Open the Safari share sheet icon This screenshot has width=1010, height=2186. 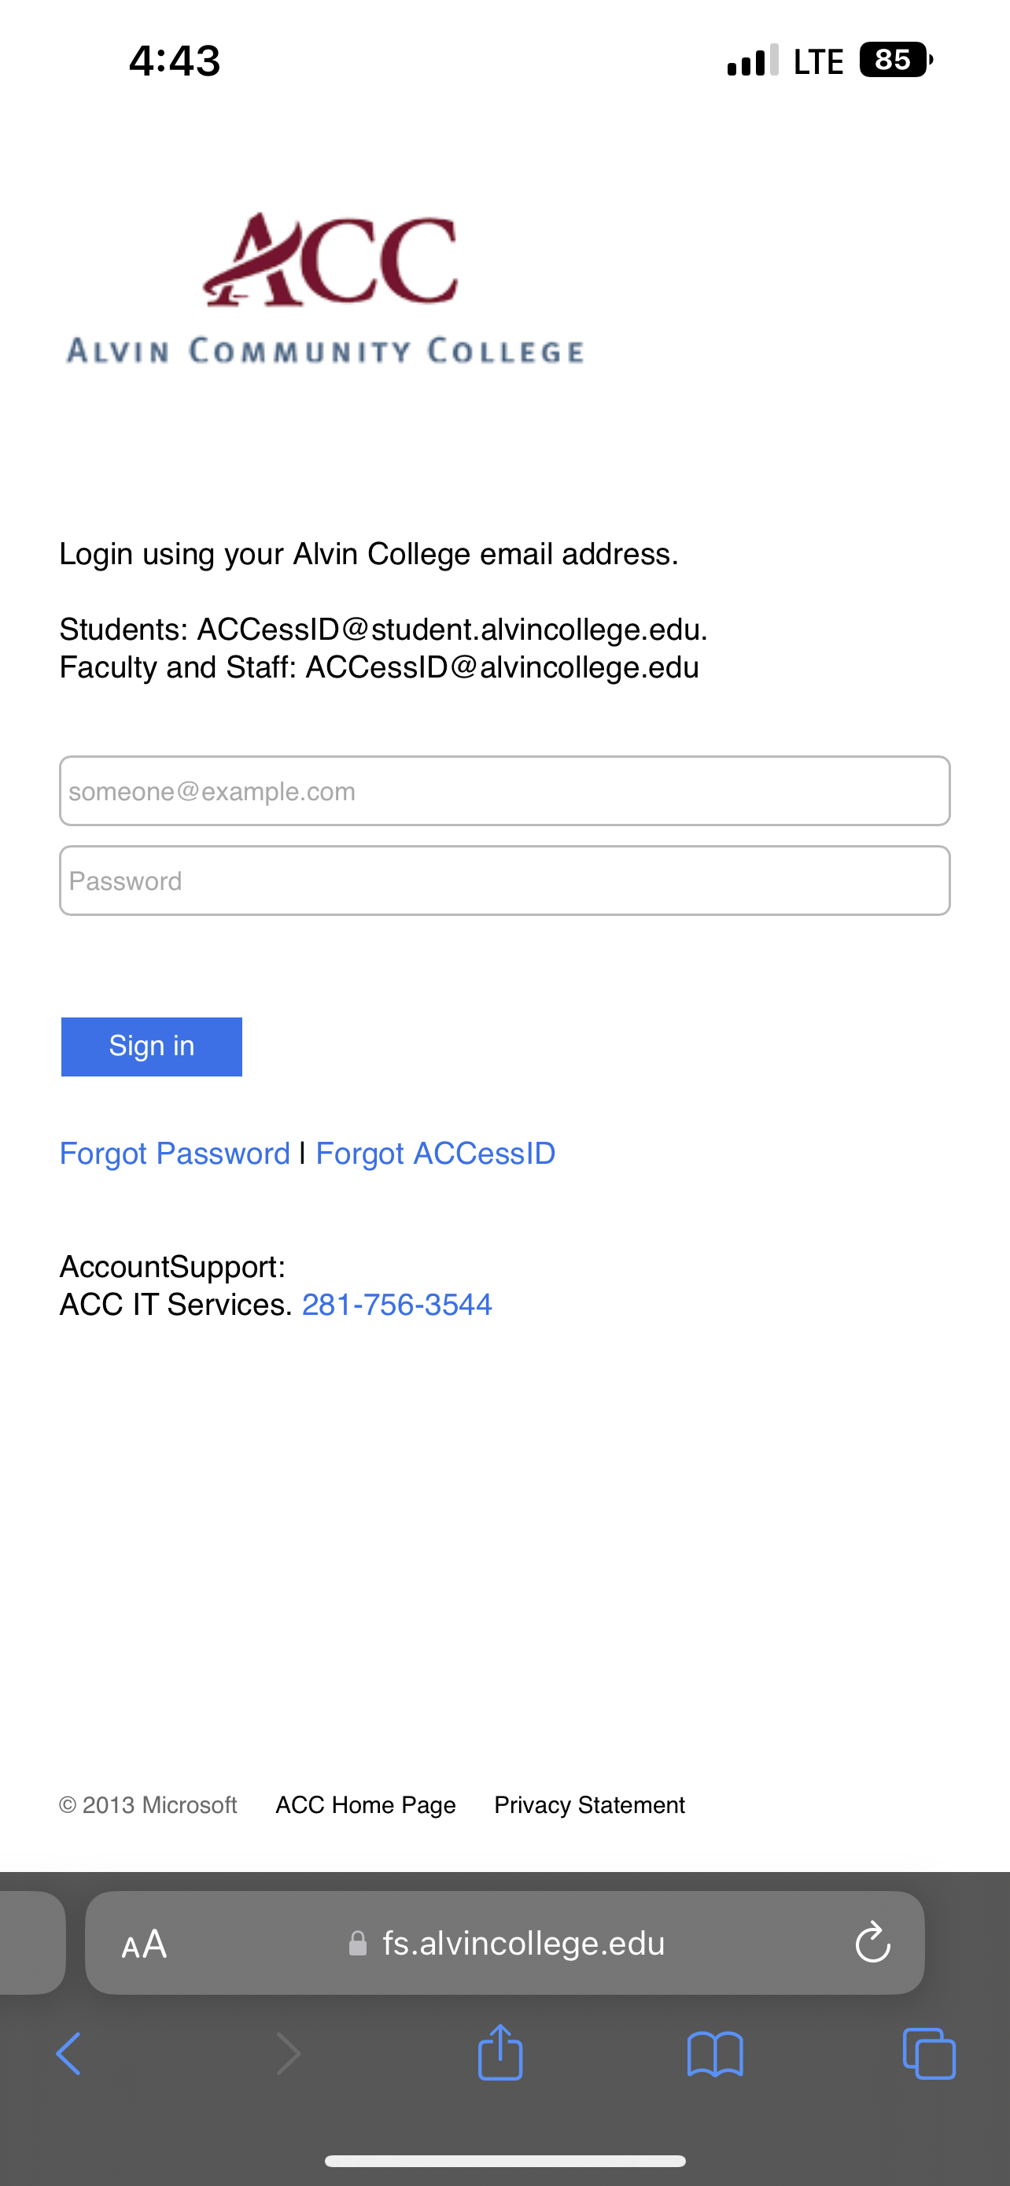coord(500,2052)
